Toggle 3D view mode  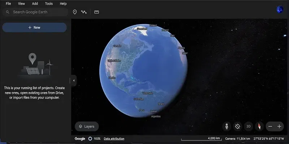coord(249,126)
